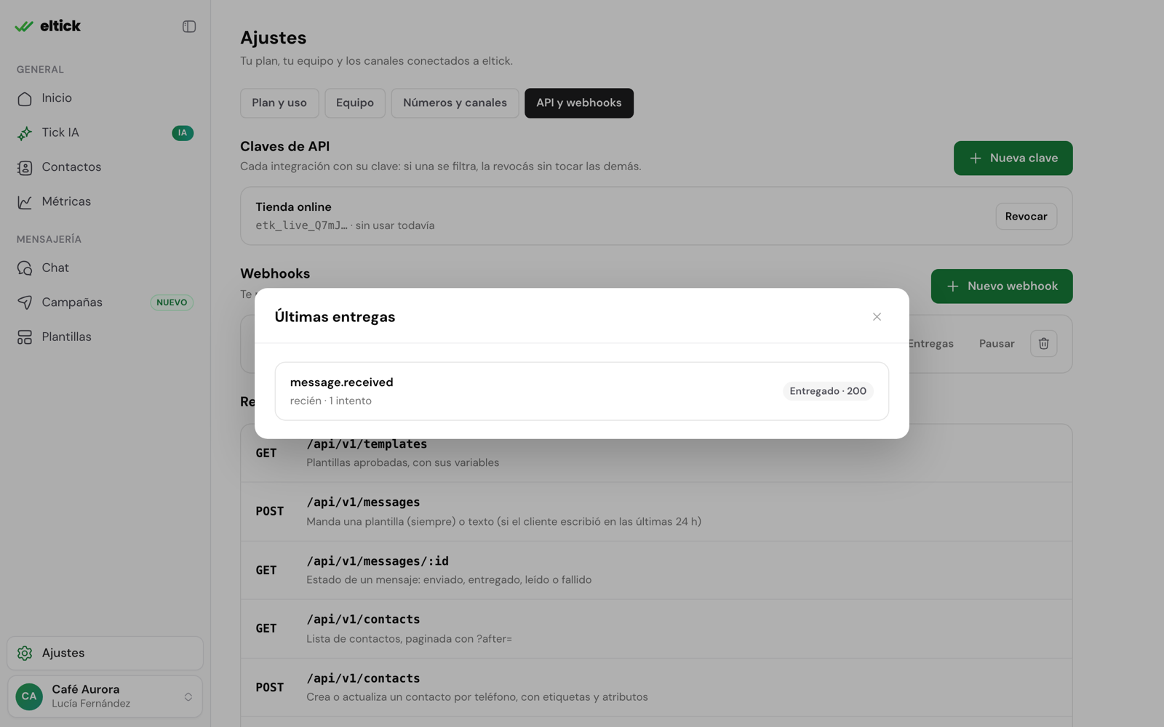Click the etk_live_Q7mJ… key text
Image resolution: width=1164 pixels, height=727 pixels.
click(x=301, y=225)
